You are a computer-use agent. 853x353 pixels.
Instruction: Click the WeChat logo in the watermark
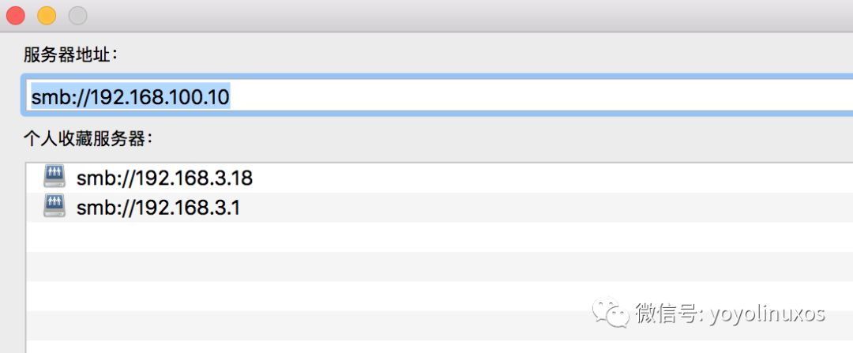(611, 312)
